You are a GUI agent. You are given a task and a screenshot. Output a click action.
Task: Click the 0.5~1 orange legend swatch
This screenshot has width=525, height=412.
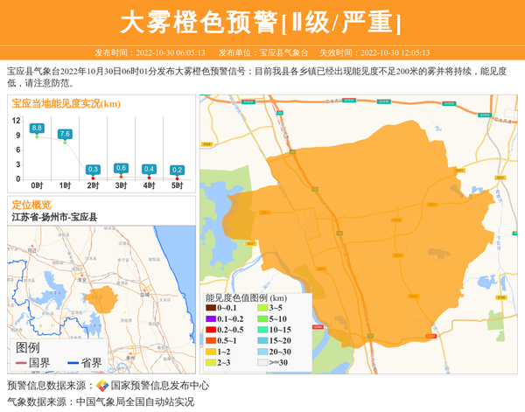211,340
